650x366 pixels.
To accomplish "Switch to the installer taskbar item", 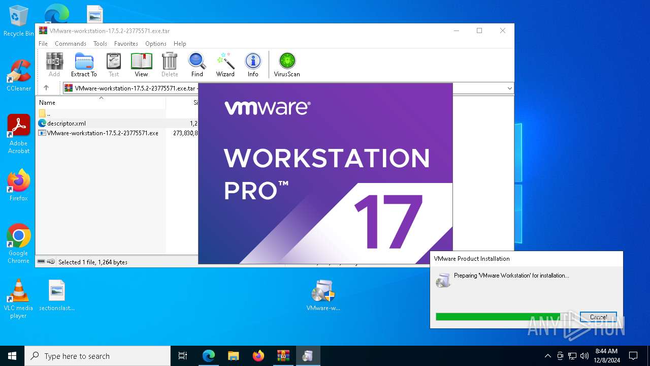I will click(x=308, y=356).
